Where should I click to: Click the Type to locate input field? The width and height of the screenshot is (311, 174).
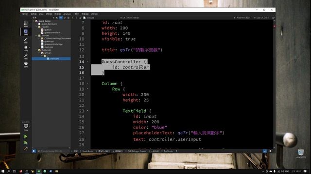(53, 151)
